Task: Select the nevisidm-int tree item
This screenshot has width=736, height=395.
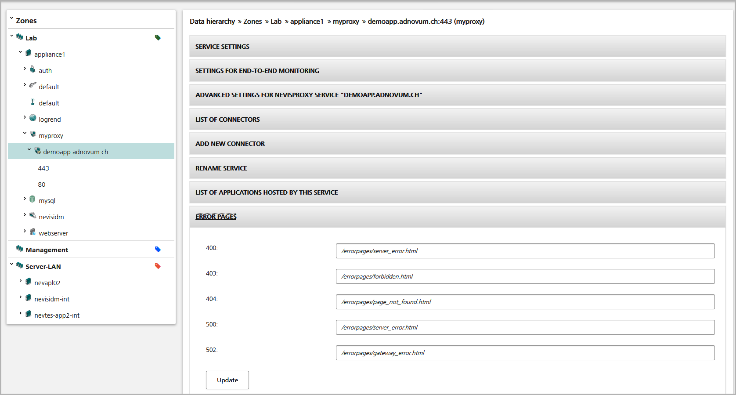Action: (52, 299)
